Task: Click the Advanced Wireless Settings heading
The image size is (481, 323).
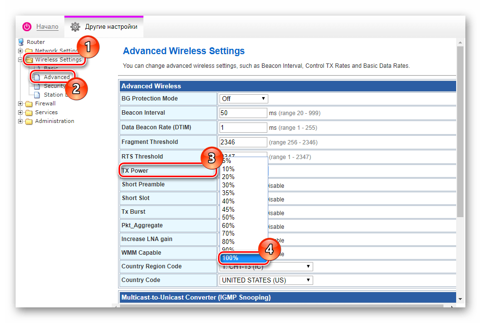Action: [x=184, y=51]
